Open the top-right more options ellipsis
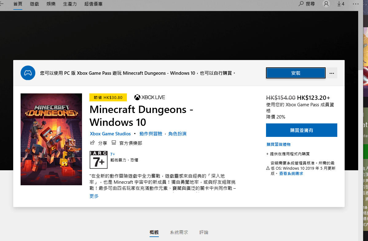This screenshot has width=368, height=241. click(356, 4)
